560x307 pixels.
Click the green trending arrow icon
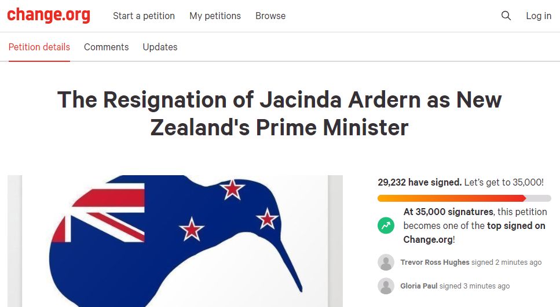click(386, 225)
